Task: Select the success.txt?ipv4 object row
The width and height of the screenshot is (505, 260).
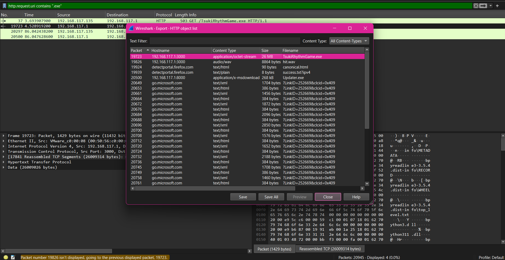Action: [247, 72]
